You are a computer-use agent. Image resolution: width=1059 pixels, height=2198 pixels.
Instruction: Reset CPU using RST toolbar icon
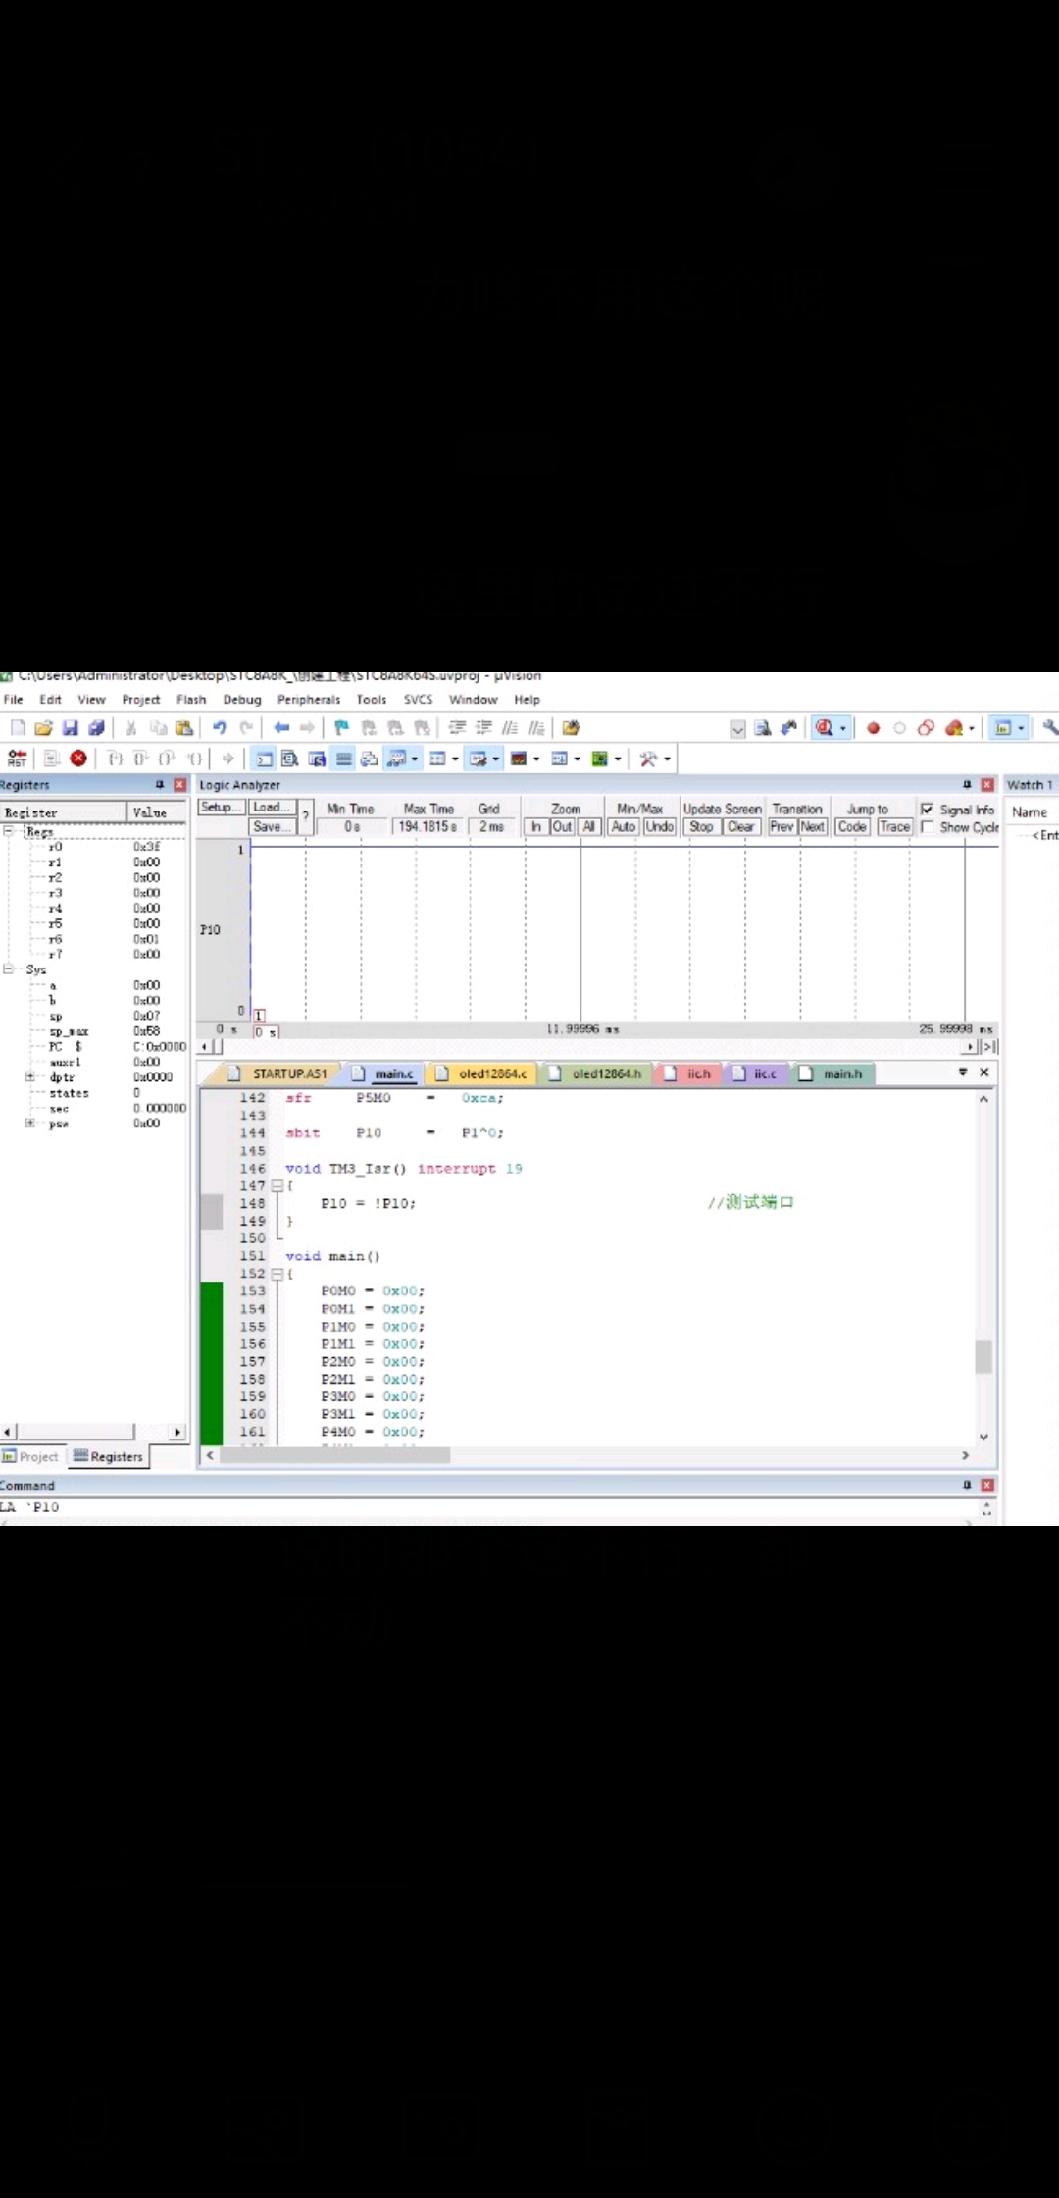[17, 759]
